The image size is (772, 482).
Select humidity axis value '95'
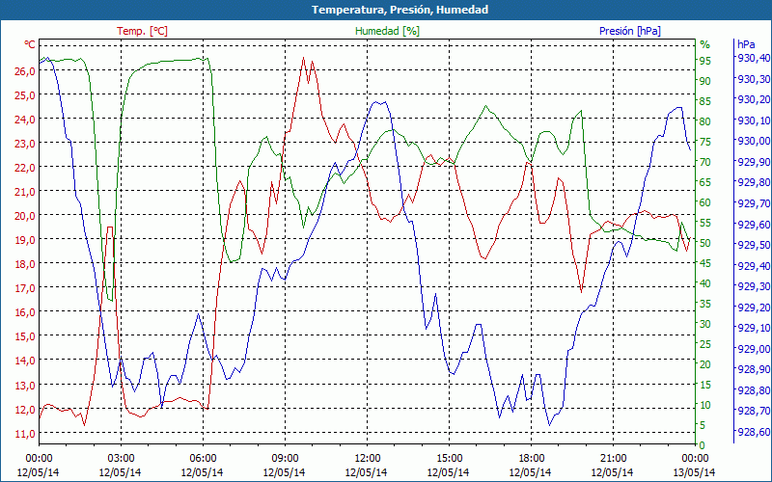click(705, 61)
